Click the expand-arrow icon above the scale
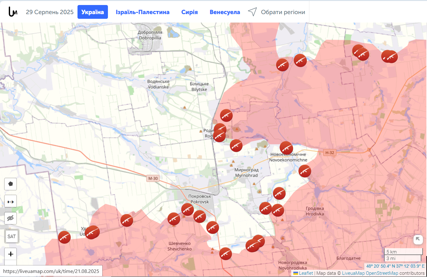The width and height of the screenshot is (427, 277). tap(418, 240)
